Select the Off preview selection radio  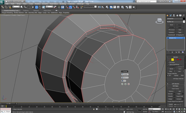pos(168,75)
